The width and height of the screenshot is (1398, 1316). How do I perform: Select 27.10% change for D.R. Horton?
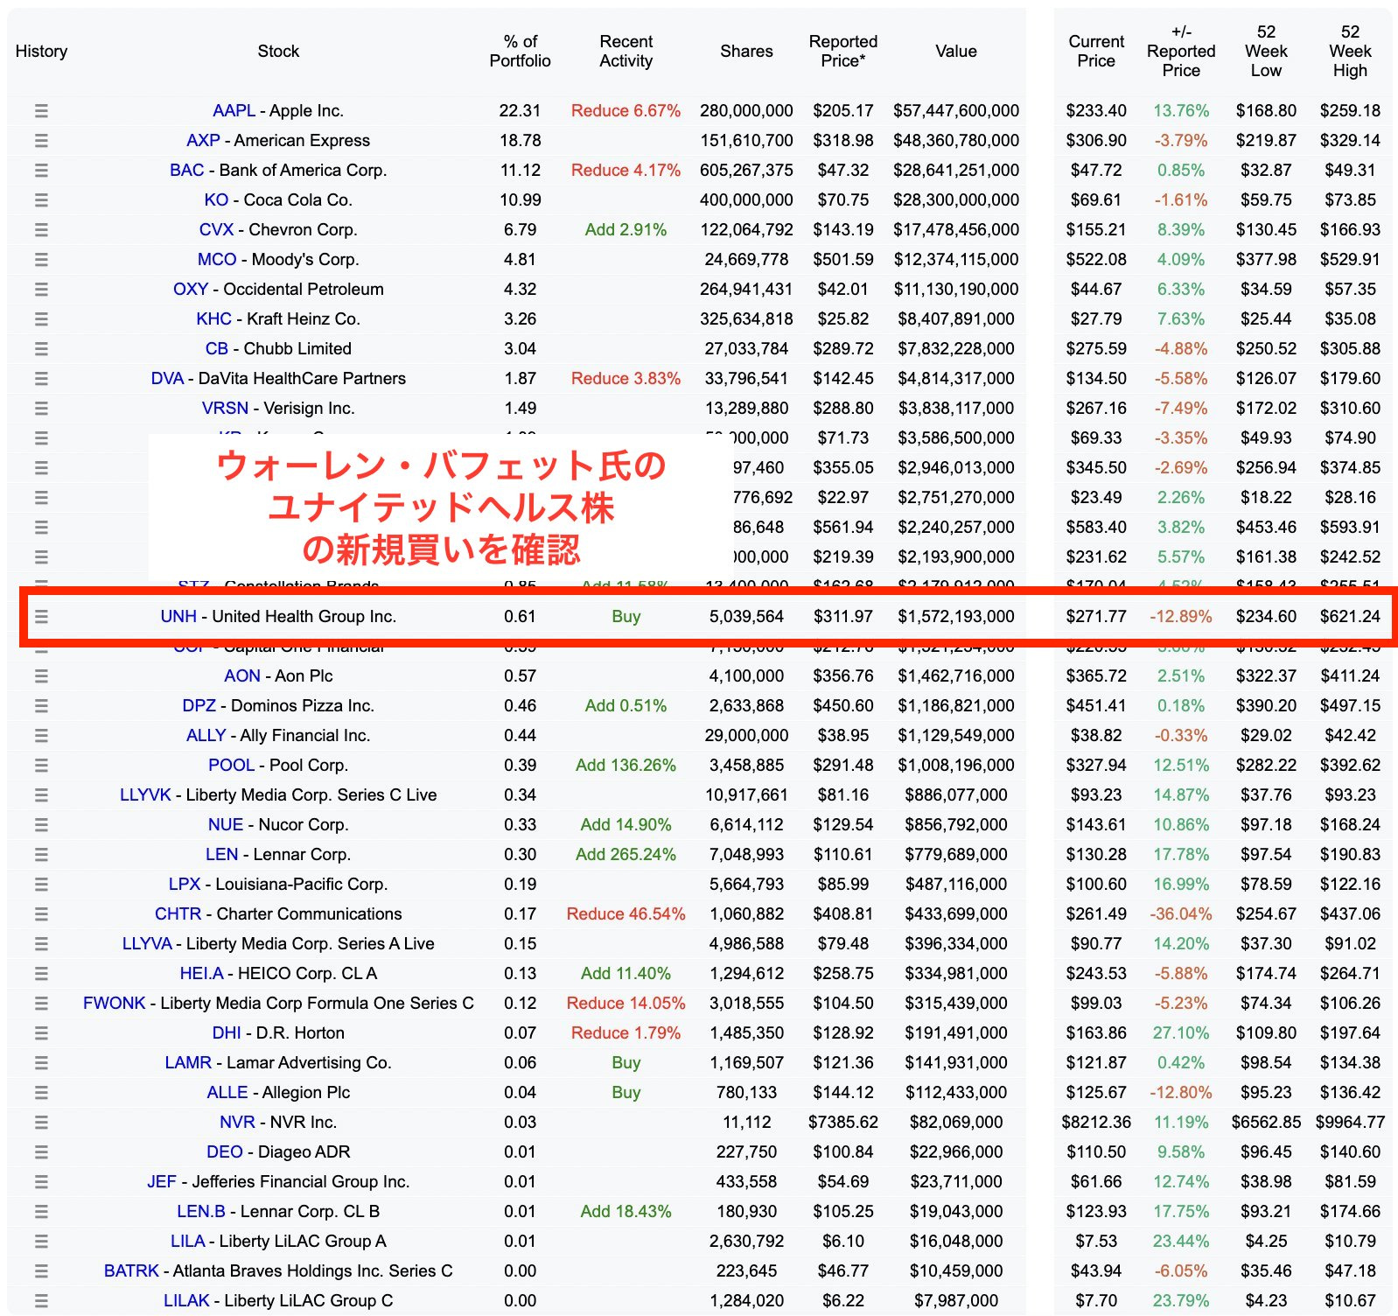[x=1181, y=1033]
